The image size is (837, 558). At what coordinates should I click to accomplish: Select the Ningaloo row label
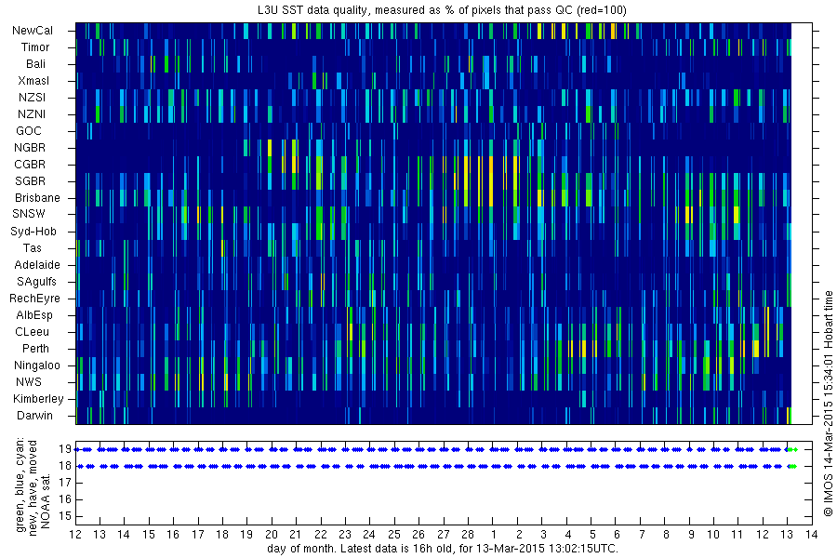pos(37,365)
